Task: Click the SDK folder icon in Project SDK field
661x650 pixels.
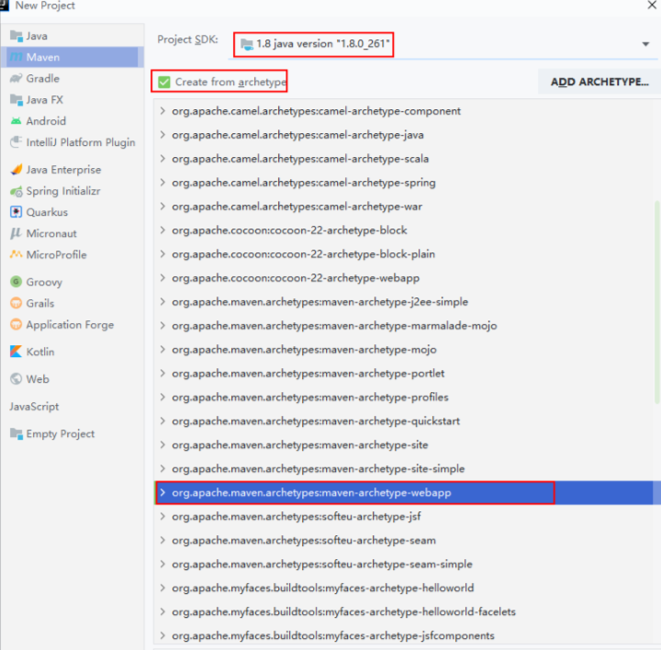Action: pos(247,44)
